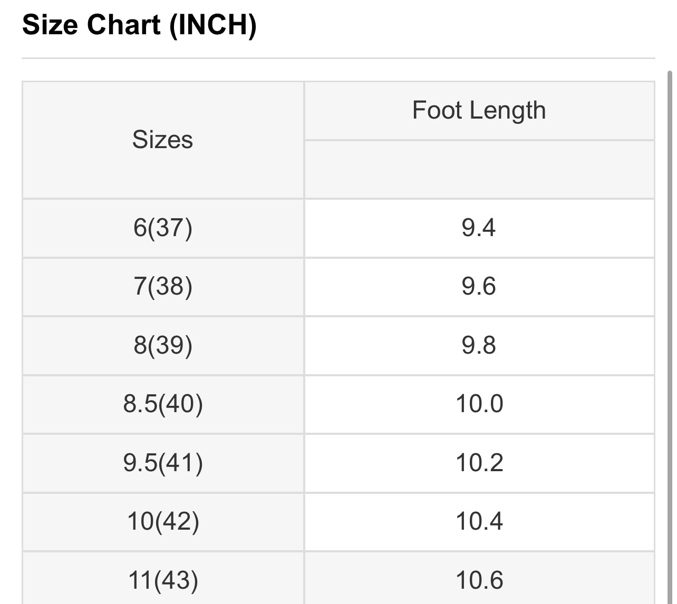
Task: Click the divider line under the heading
Action: 338,58
